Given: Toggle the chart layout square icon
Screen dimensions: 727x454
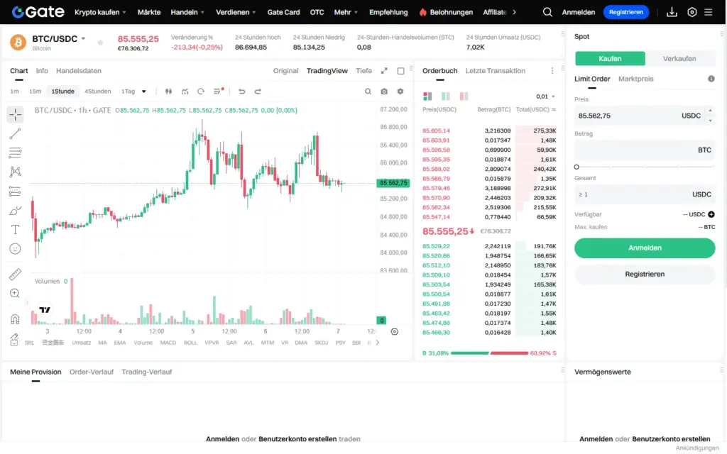Looking at the screenshot, I should (x=400, y=71).
